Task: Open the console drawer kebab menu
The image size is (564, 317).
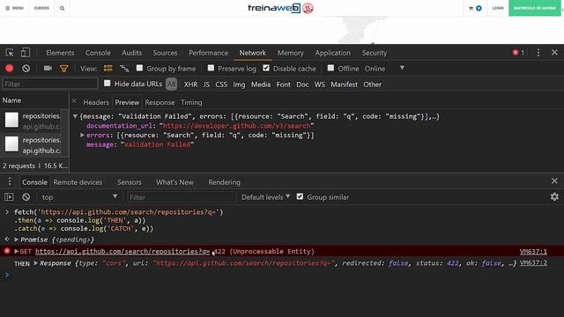Action: pyautogui.click(x=10, y=181)
